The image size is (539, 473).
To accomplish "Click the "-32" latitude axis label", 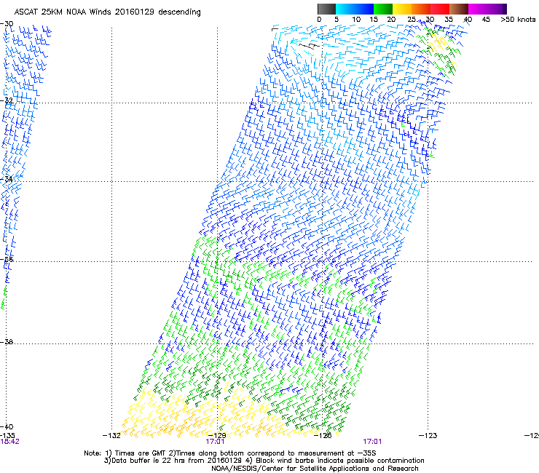I will [x=7, y=100].
